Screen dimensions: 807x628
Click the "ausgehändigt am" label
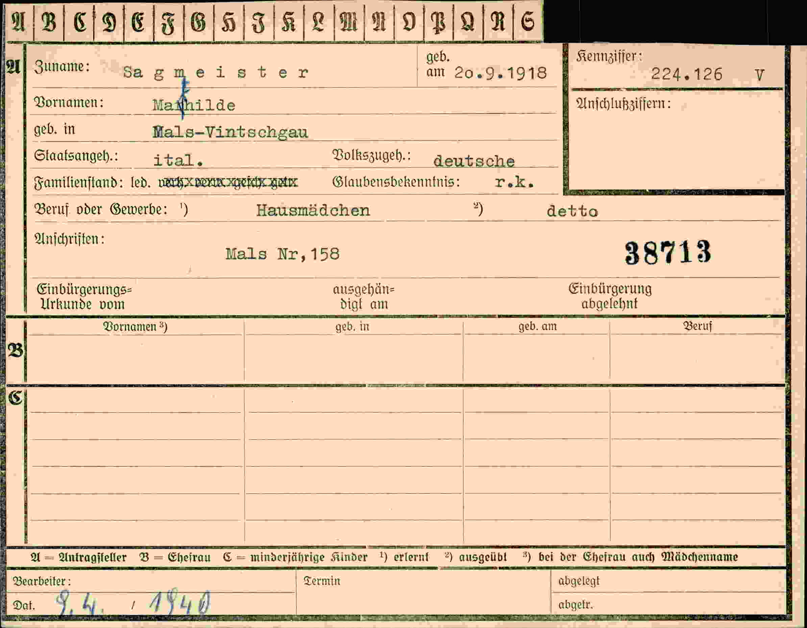click(364, 297)
